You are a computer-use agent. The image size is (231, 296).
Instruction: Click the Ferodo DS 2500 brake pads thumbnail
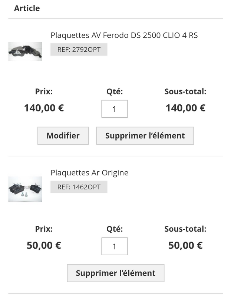click(x=25, y=52)
